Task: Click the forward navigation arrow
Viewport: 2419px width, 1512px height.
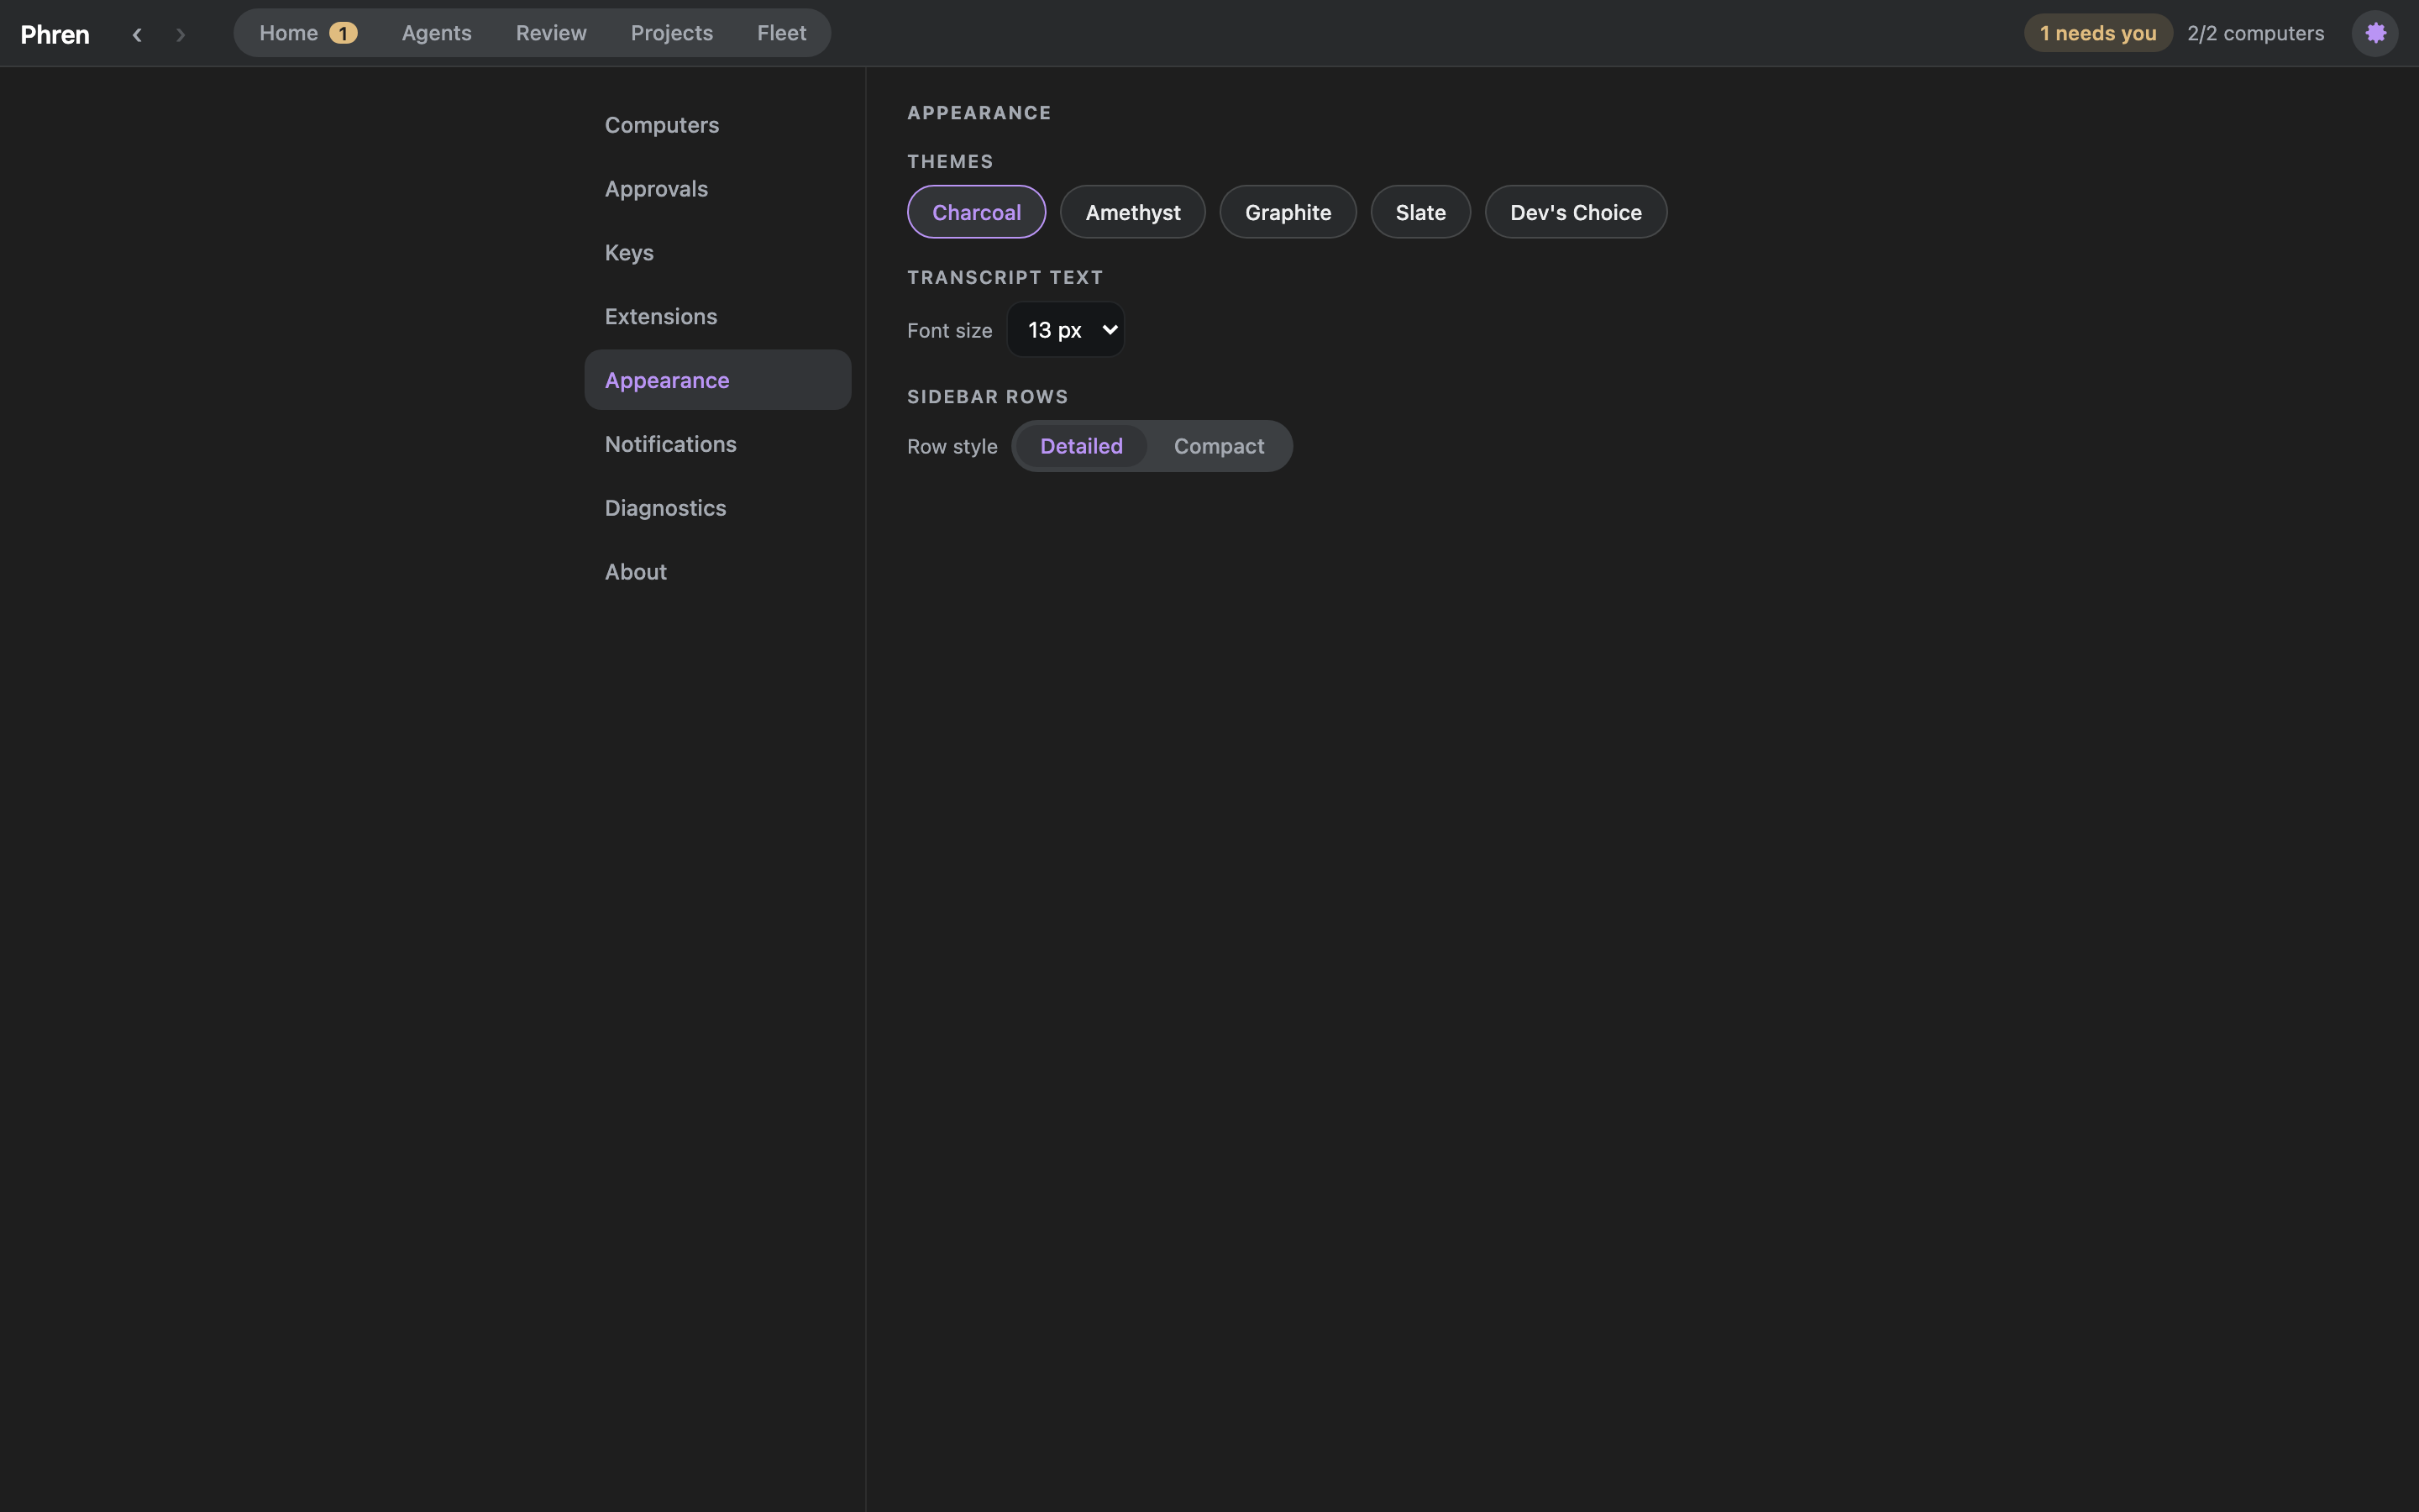Action: pos(181,34)
